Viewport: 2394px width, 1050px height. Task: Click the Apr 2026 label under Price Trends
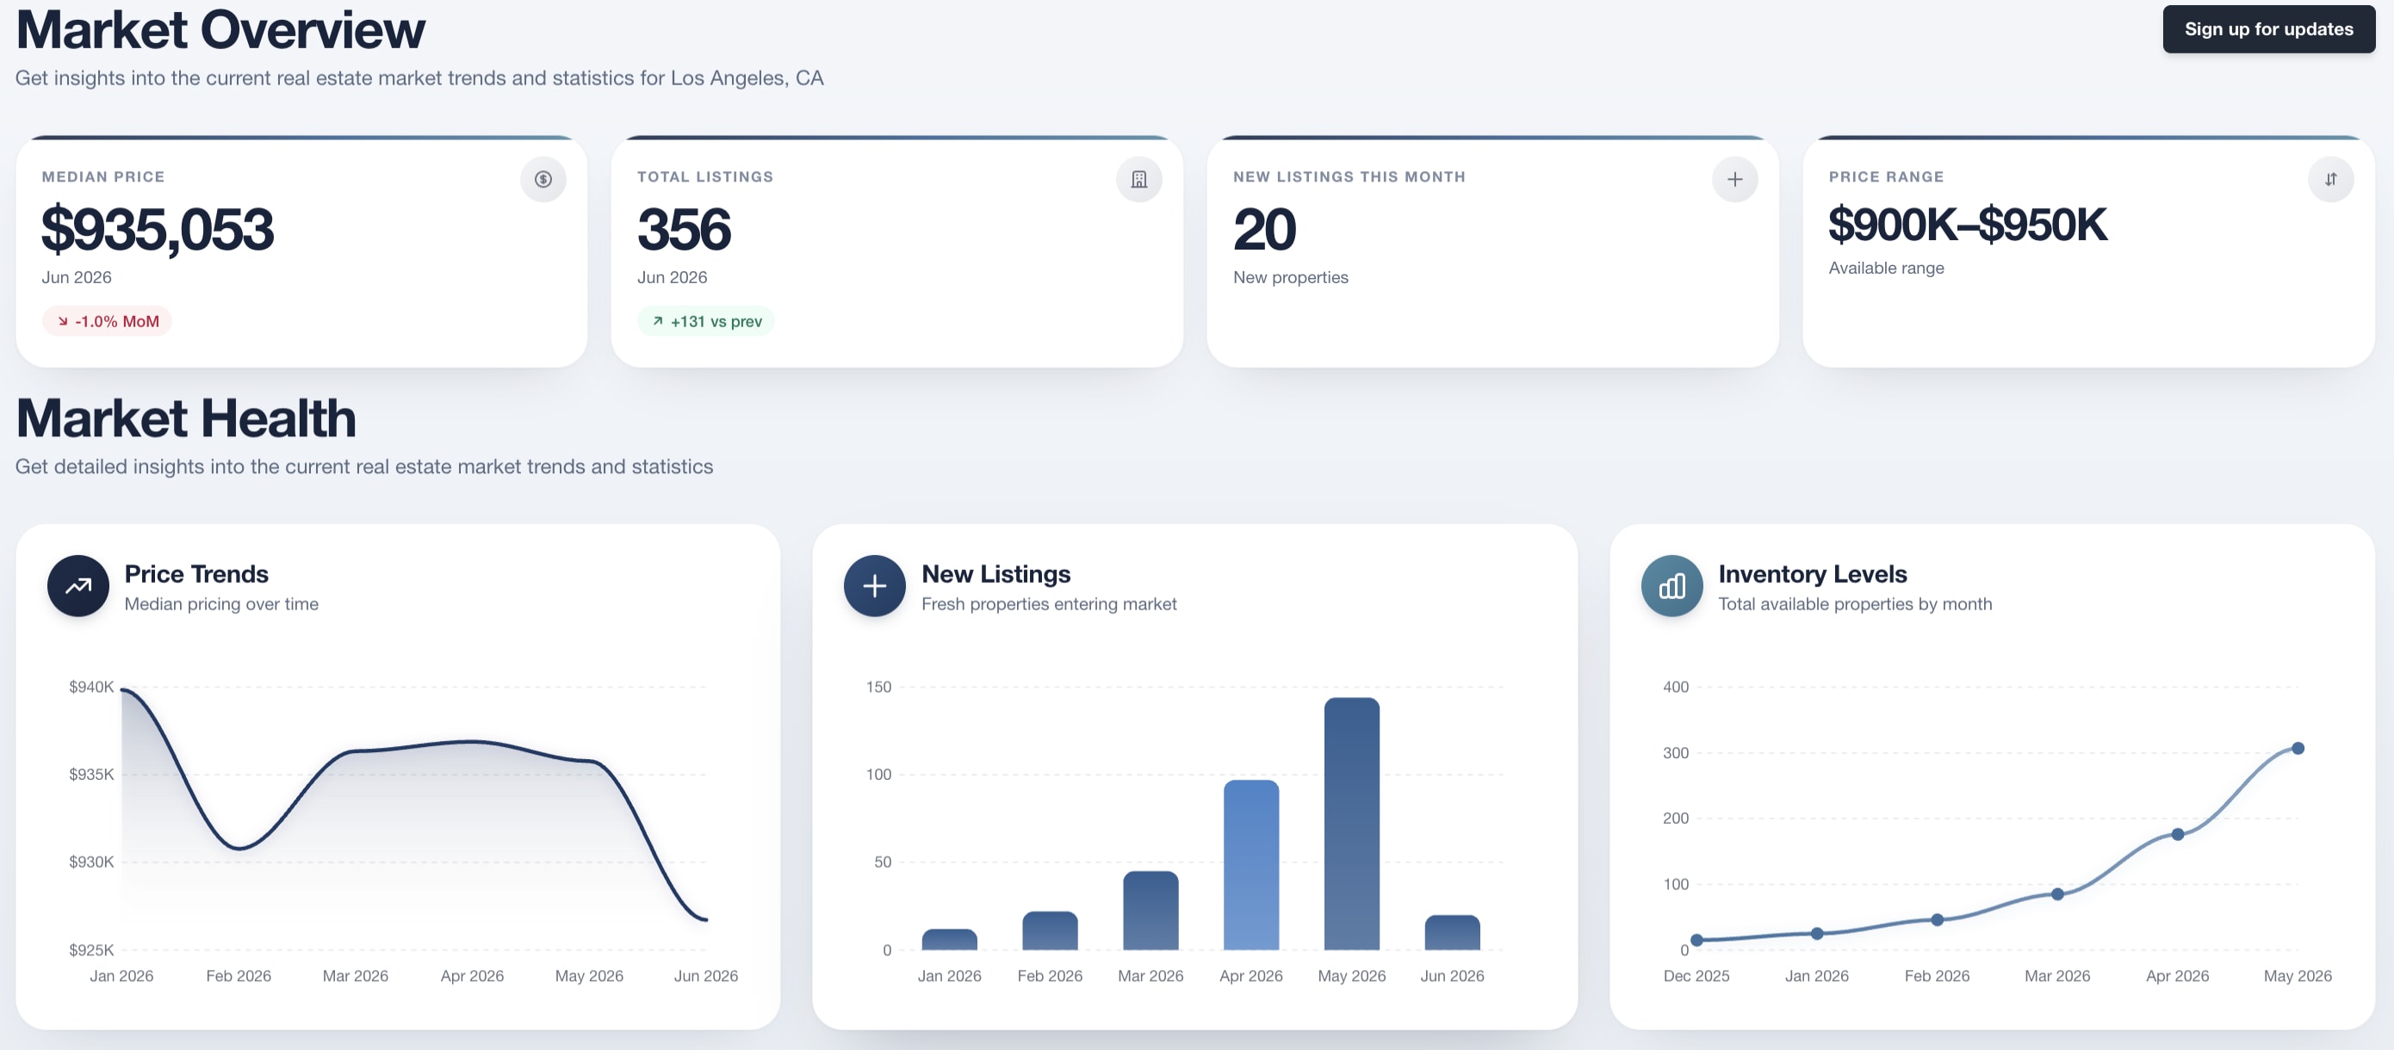coord(472,976)
